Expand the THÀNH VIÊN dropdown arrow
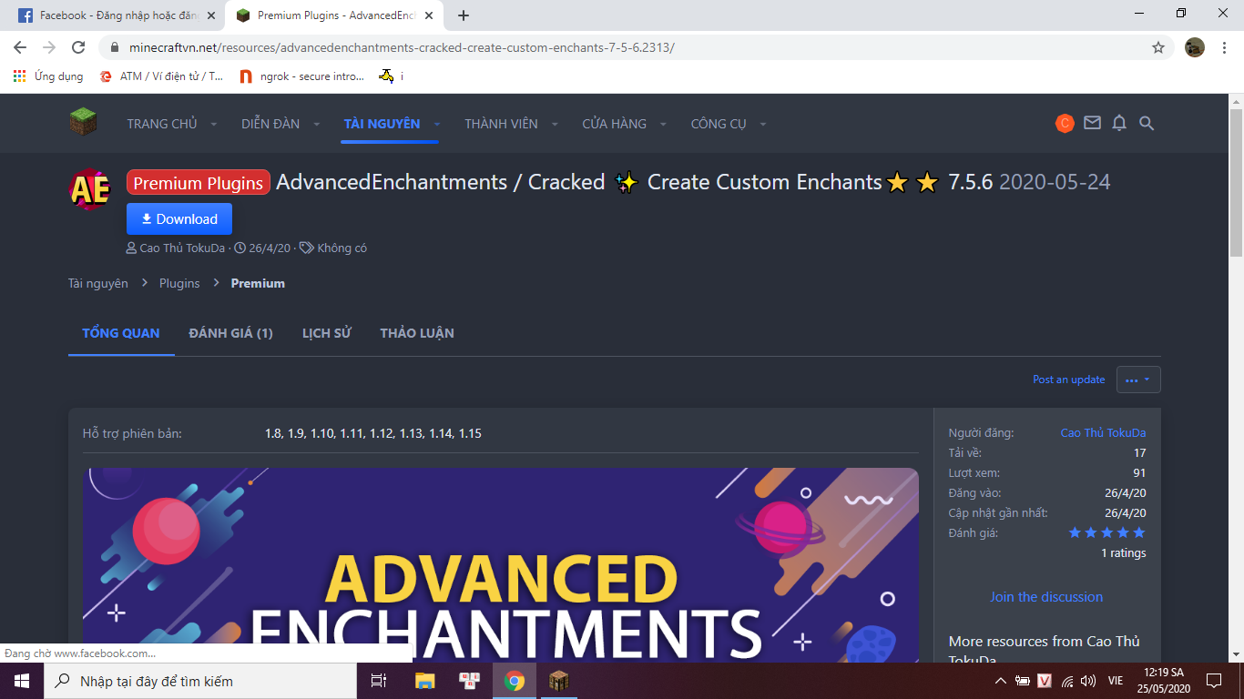The width and height of the screenshot is (1244, 699). click(x=555, y=124)
